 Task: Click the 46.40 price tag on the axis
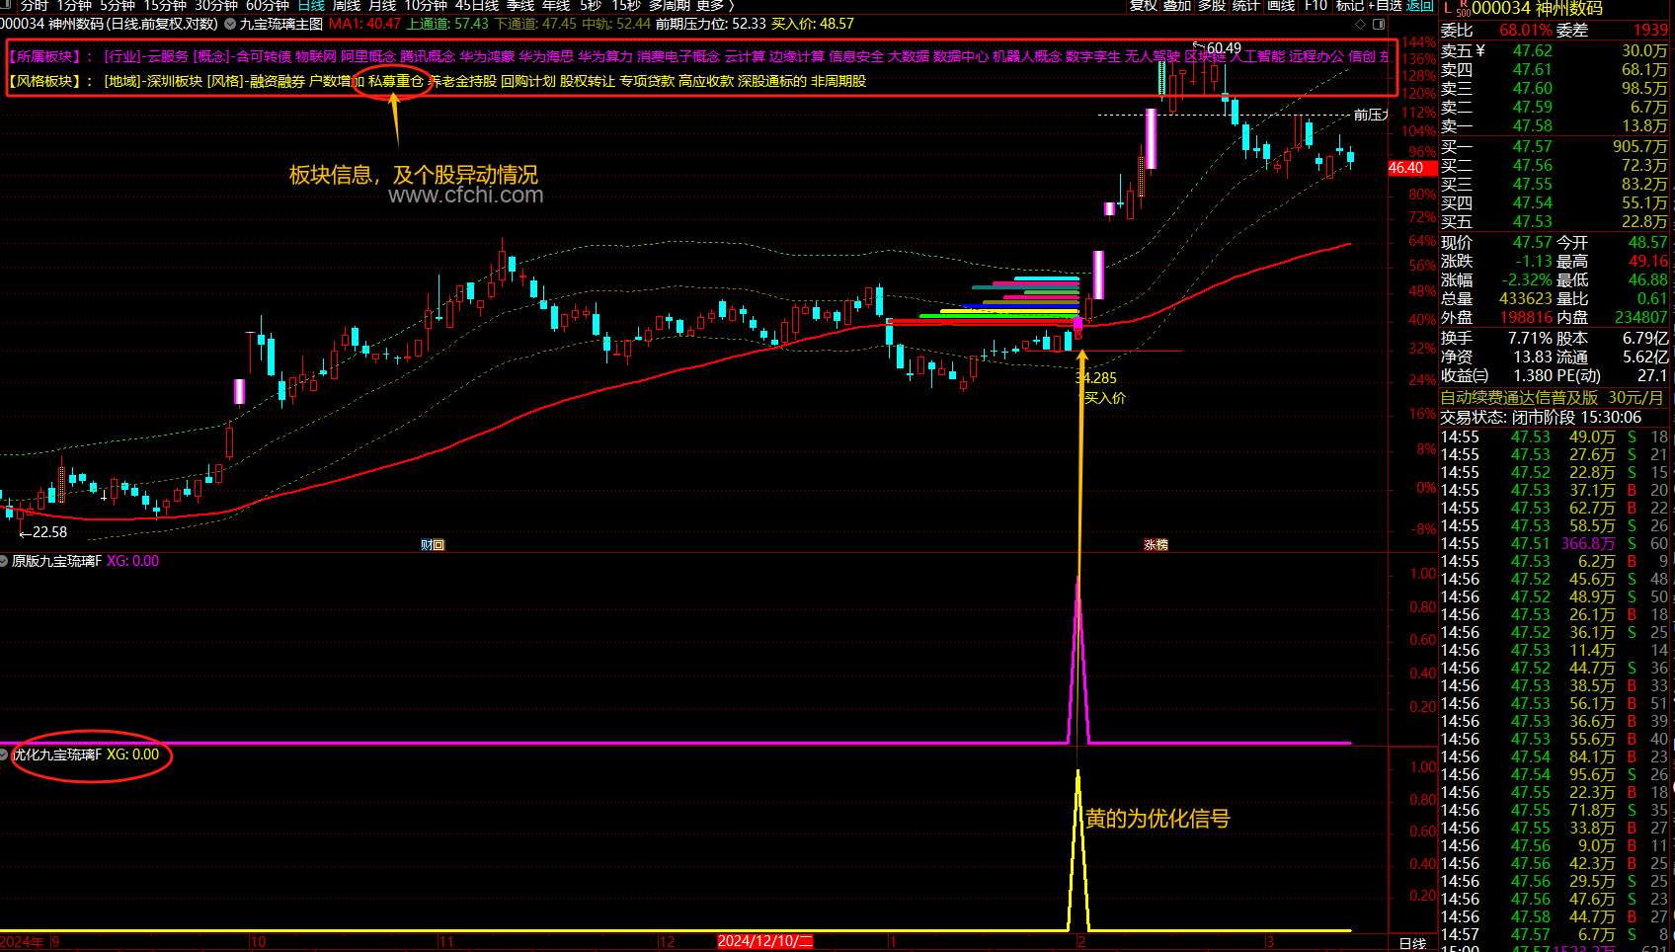coord(1411,168)
